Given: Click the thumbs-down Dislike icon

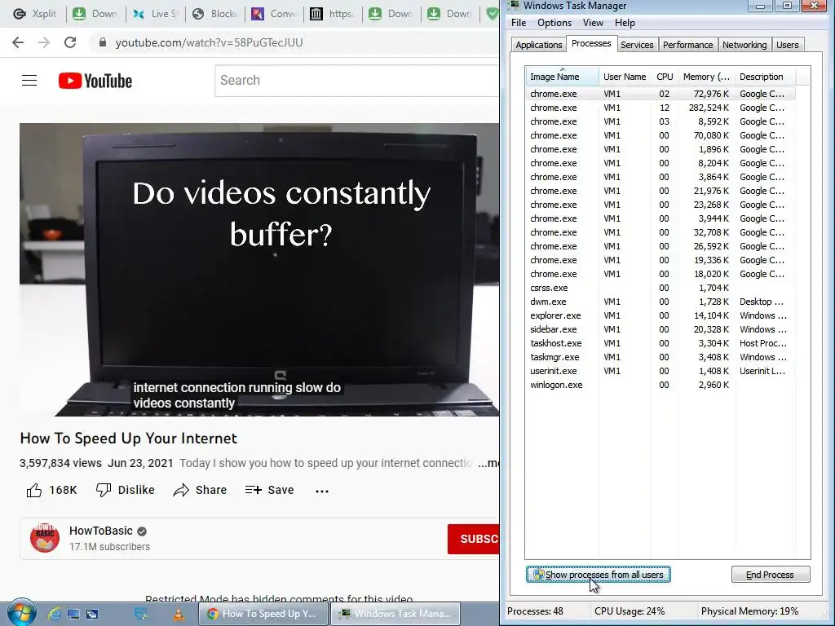Looking at the screenshot, I should 104,490.
